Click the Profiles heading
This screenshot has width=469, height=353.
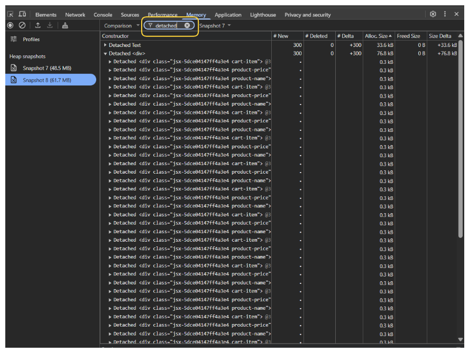31,39
